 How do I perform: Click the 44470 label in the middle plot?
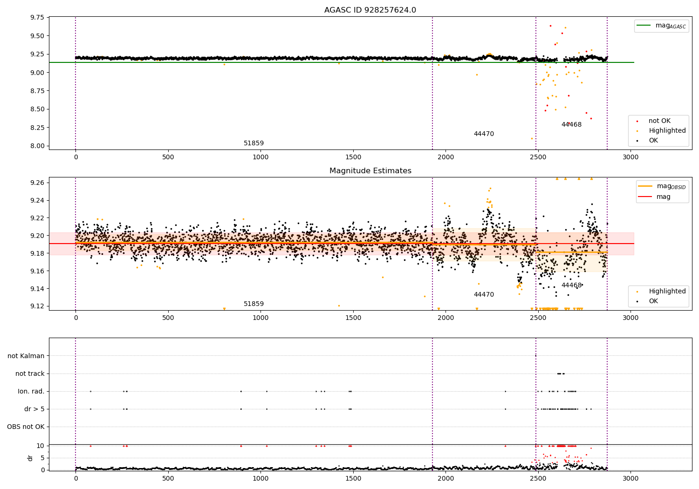[x=484, y=295]
